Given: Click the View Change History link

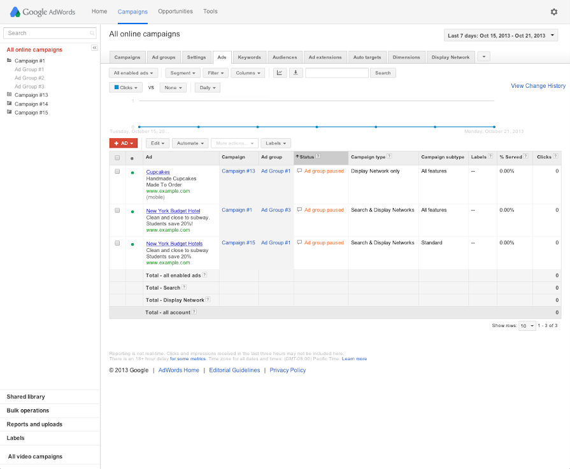Looking at the screenshot, I should (538, 86).
